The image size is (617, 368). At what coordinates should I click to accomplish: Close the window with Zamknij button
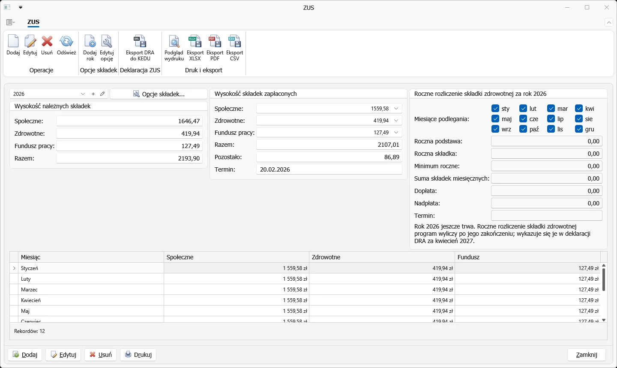coord(587,355)
